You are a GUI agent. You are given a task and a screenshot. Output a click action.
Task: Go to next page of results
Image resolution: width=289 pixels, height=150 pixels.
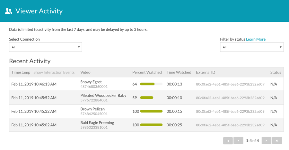[266, 141]
